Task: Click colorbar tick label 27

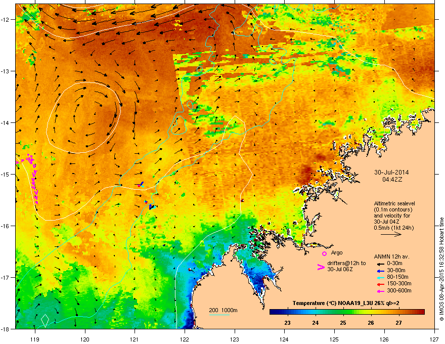Action: click(x=399, y=323)
